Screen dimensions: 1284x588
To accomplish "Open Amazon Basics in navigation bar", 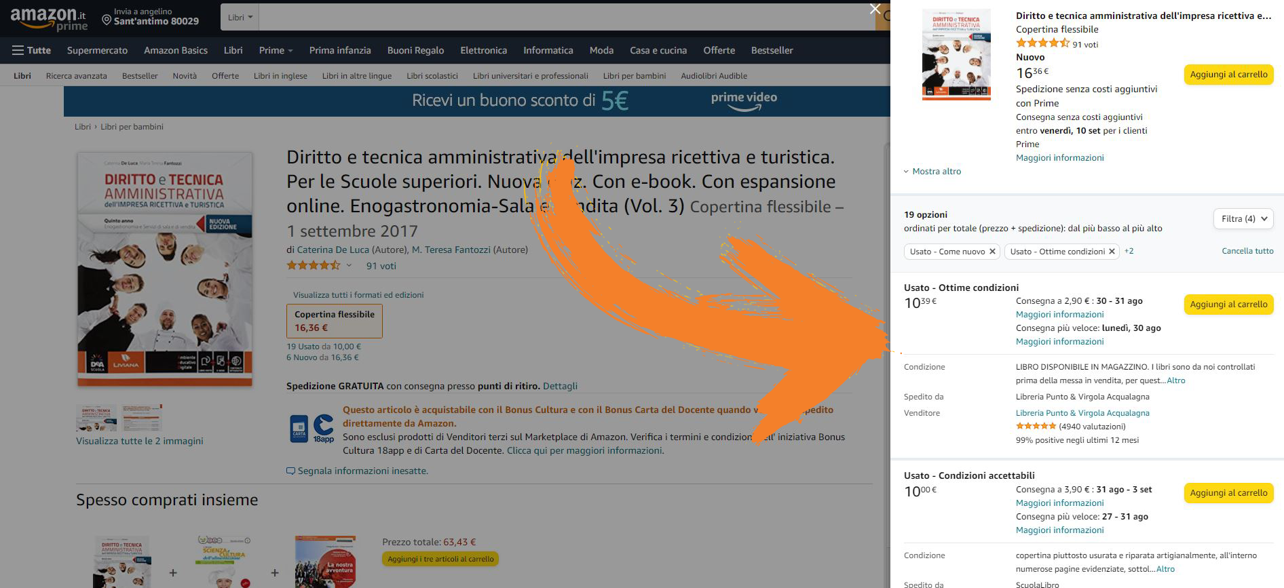I will pos(176,50).
